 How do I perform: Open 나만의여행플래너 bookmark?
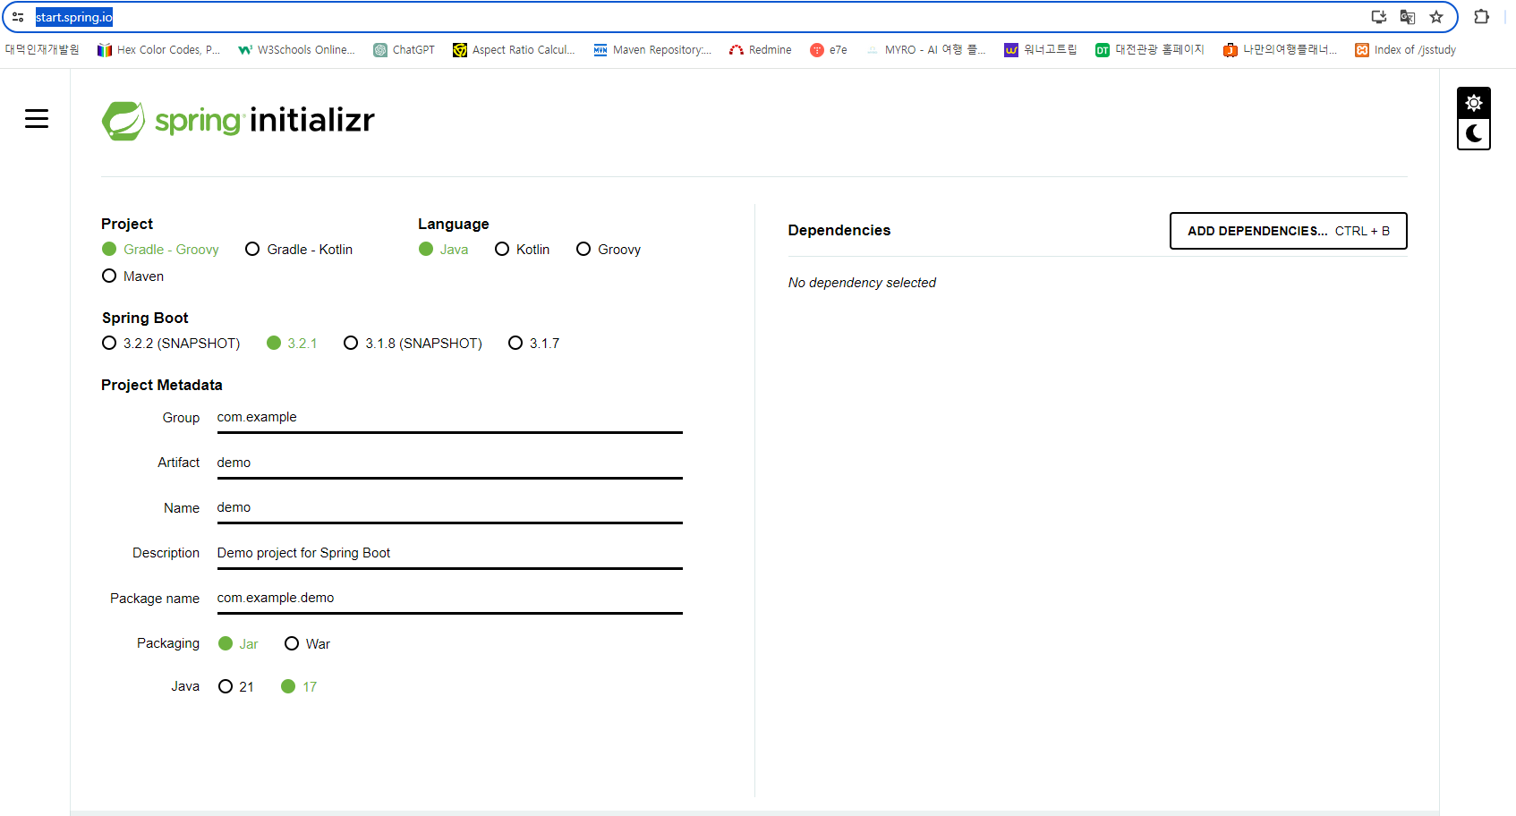1280,50
